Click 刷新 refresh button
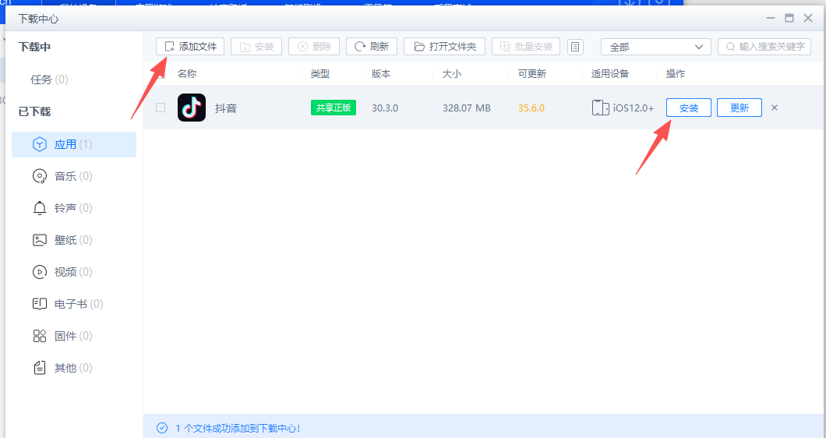 pyautogui.click(x=372, y=47)
